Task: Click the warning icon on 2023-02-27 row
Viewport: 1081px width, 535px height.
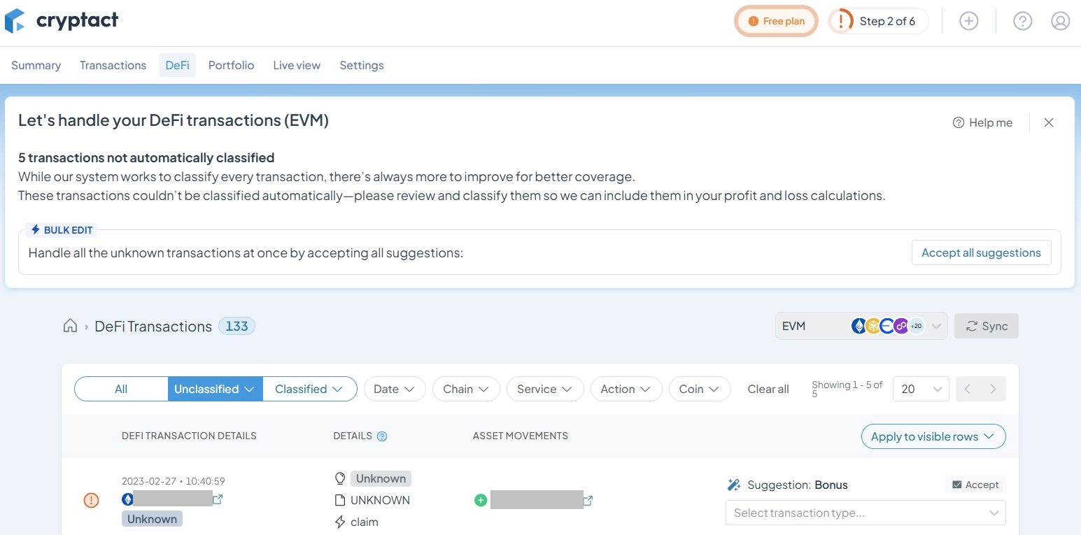Action: tap(91, 500)
